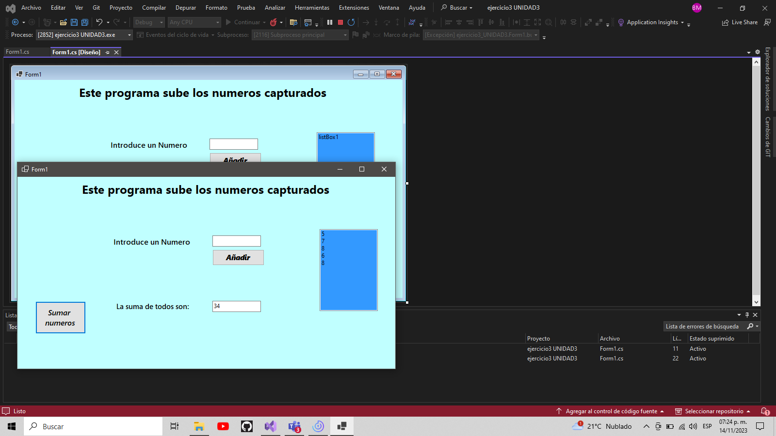Stop debugging with the red square icon
Viewport: 776px width, 436px height.
[340, 22]
